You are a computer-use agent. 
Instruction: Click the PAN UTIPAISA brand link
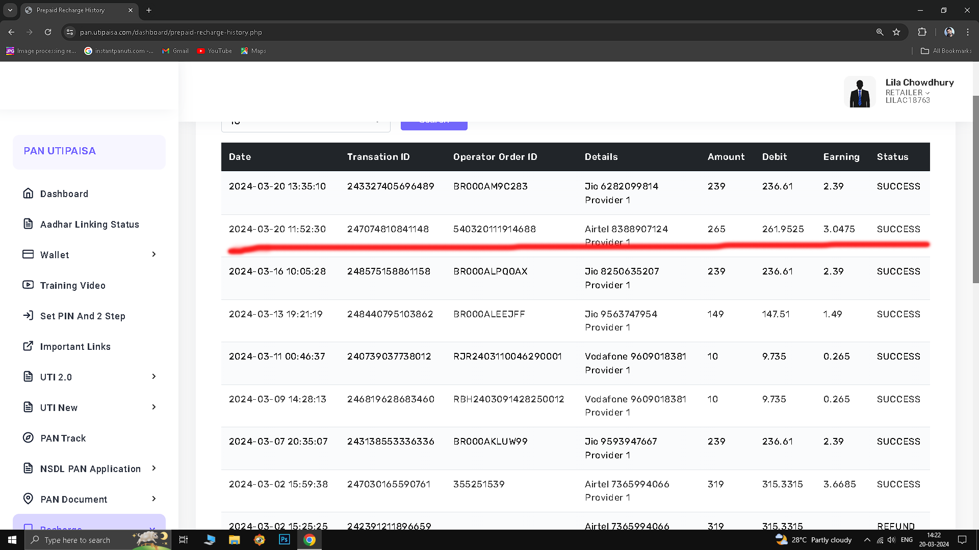pyautogui.click(x=60, y=151)
